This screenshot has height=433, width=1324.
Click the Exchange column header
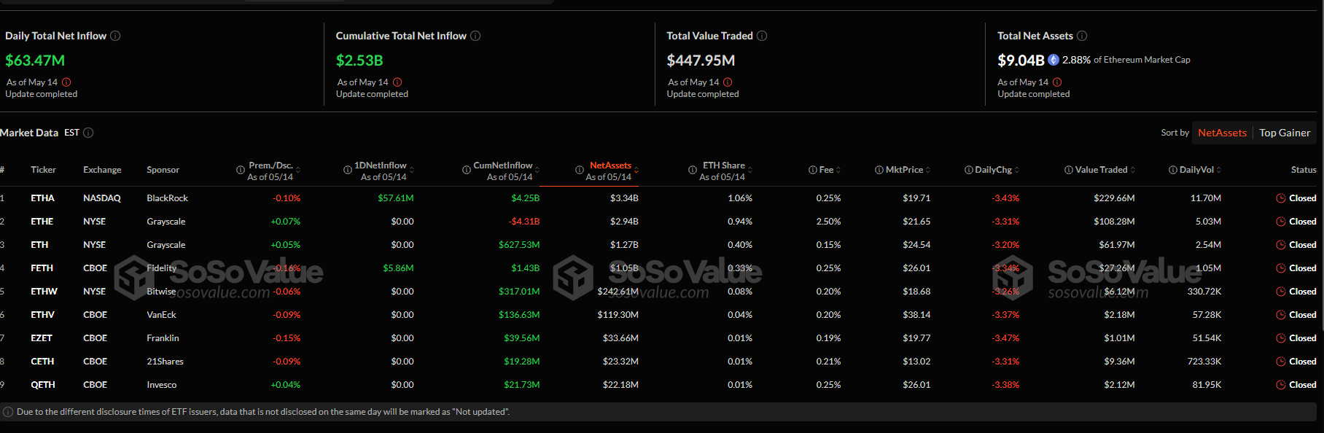pos(102,170)
